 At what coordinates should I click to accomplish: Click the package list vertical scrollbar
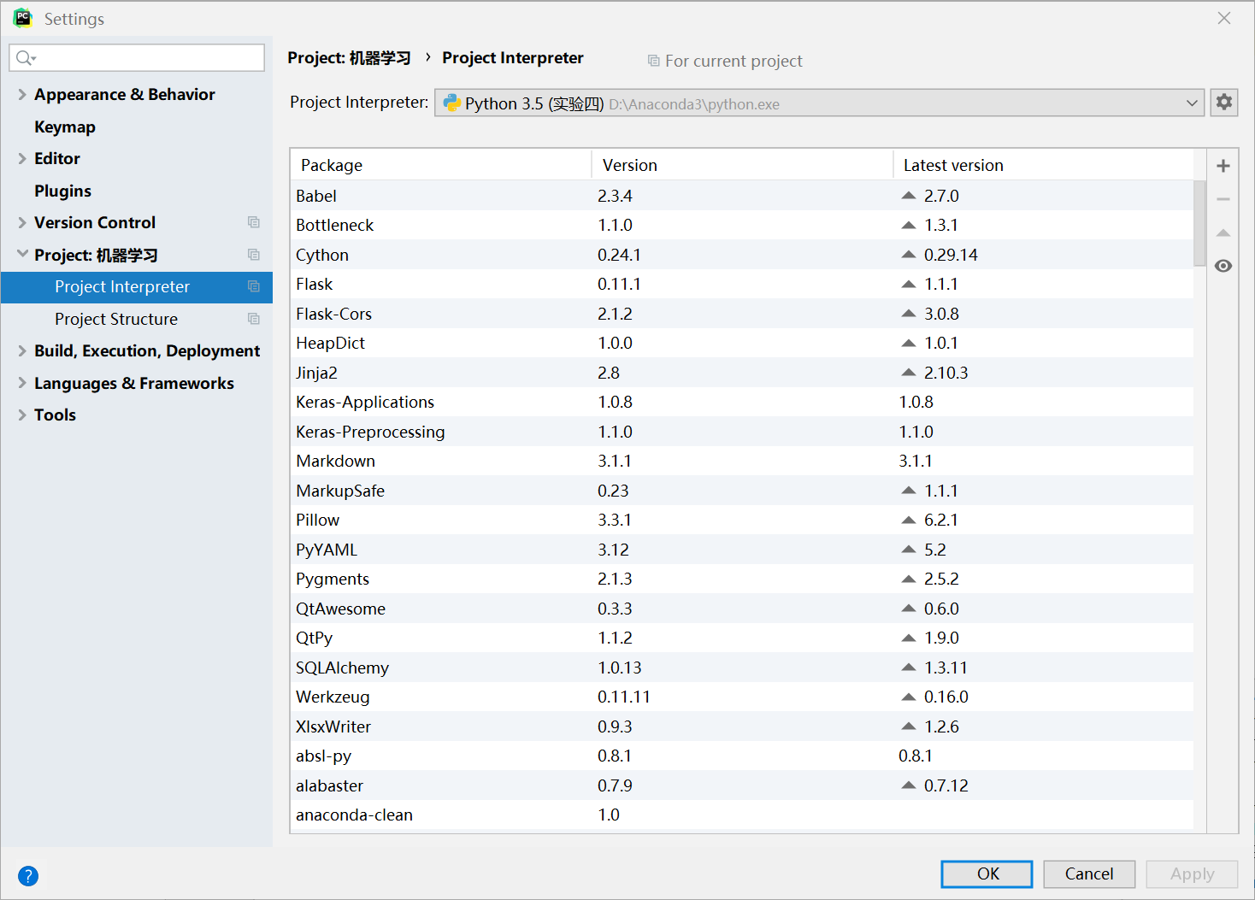point(1200,222)
